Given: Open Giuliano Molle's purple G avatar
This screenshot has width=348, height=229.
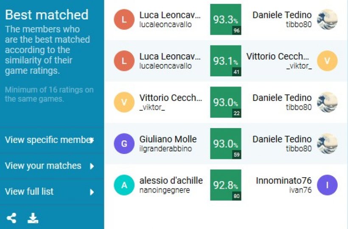Looking at the screenshot, I should 124,144.
